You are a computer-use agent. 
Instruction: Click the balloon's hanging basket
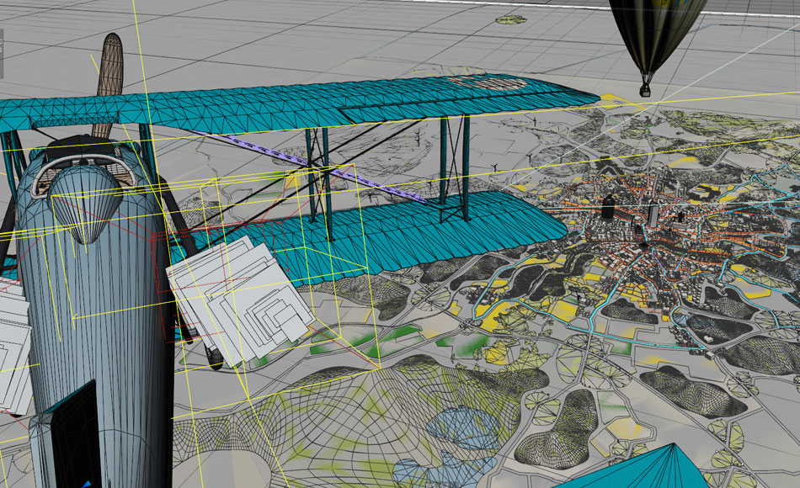[x=647, y=87]
